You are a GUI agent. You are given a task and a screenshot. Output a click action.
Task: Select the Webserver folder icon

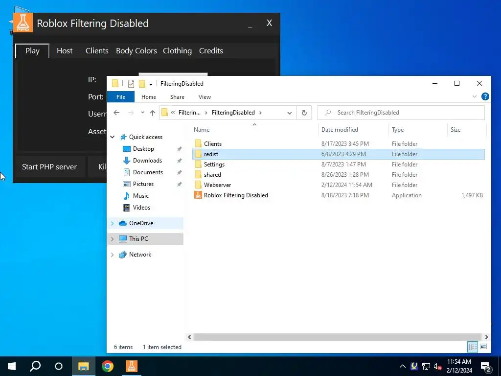tap(198, 185)
